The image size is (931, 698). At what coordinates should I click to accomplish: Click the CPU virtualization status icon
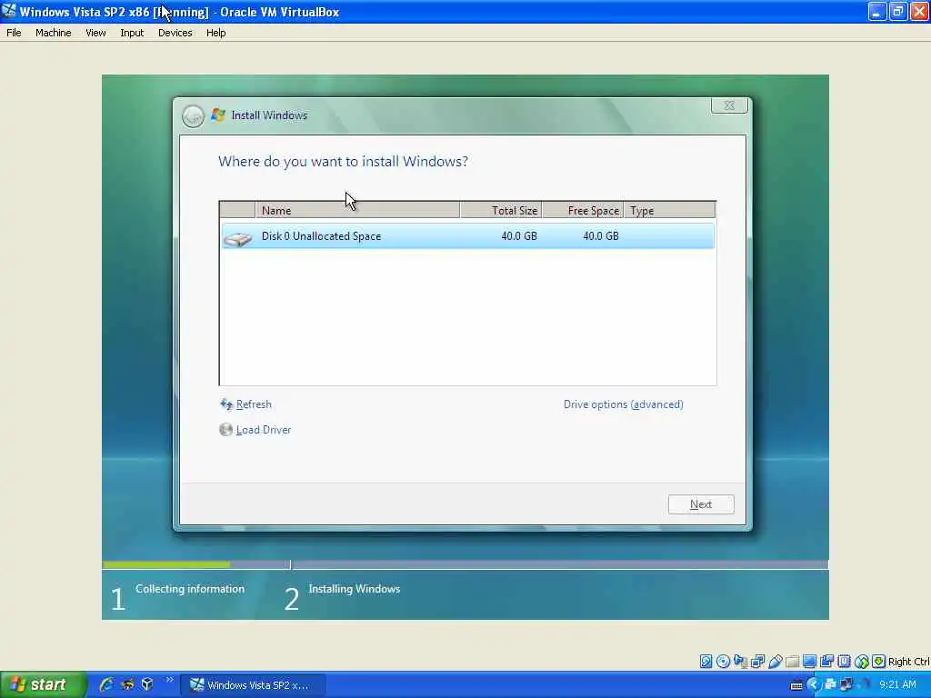844,662
